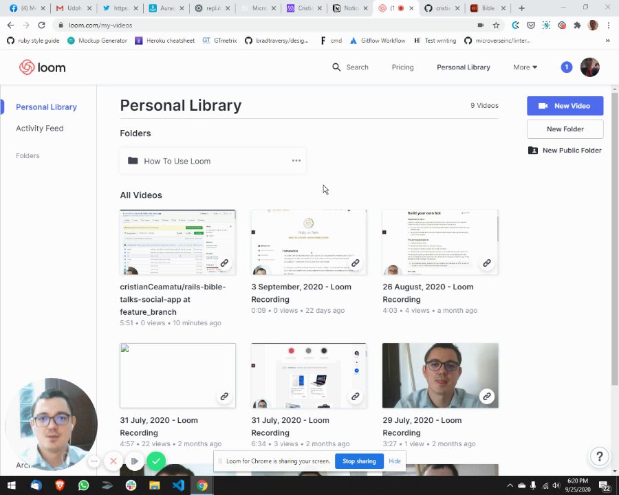Viewport: 619px width, 495px height.
Task: Open the 29 July, 2020 recording thumbnail
Action: (440, 375)
